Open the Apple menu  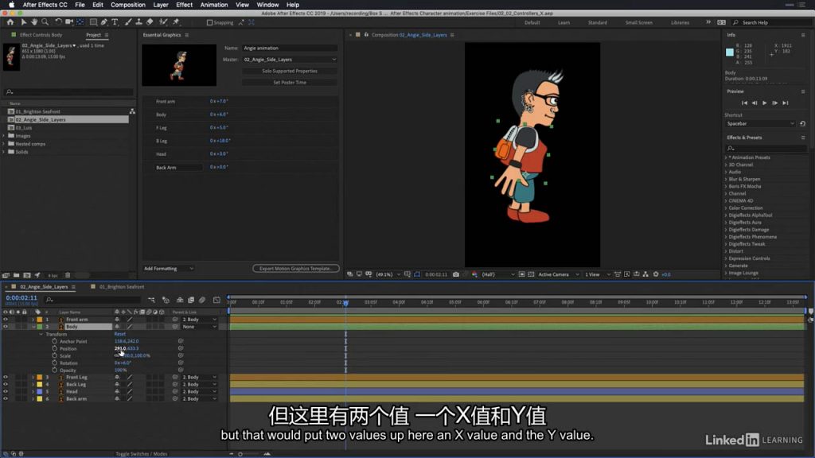pyautogui.click(x=11, y=5)
